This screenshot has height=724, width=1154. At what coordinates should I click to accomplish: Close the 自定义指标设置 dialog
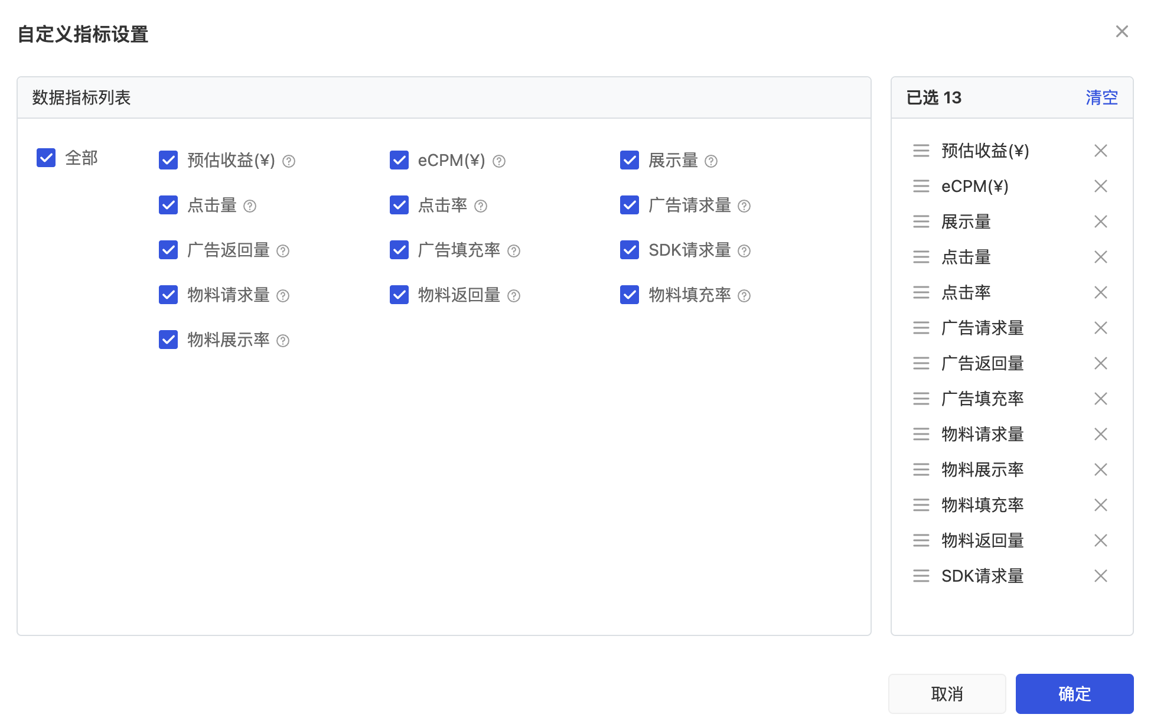[x=1122, y=32]
